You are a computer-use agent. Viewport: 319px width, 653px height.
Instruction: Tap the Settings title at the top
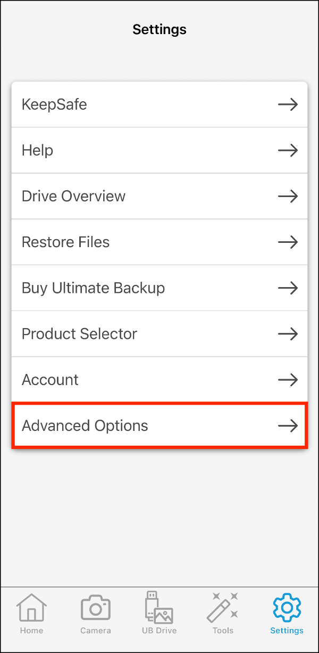pos(159,29)
